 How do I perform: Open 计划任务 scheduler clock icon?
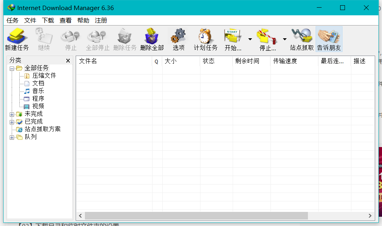206,39
